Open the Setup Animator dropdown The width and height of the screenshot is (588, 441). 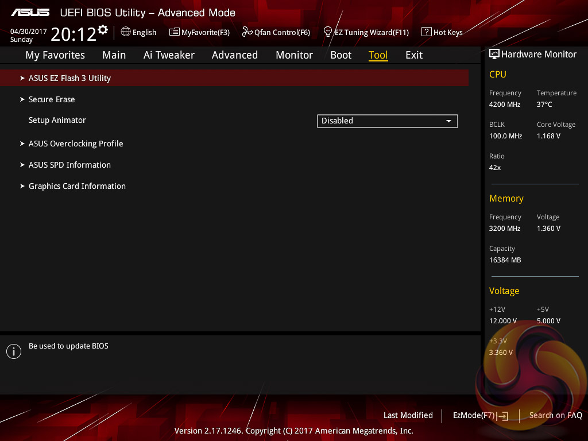[388, 121]
